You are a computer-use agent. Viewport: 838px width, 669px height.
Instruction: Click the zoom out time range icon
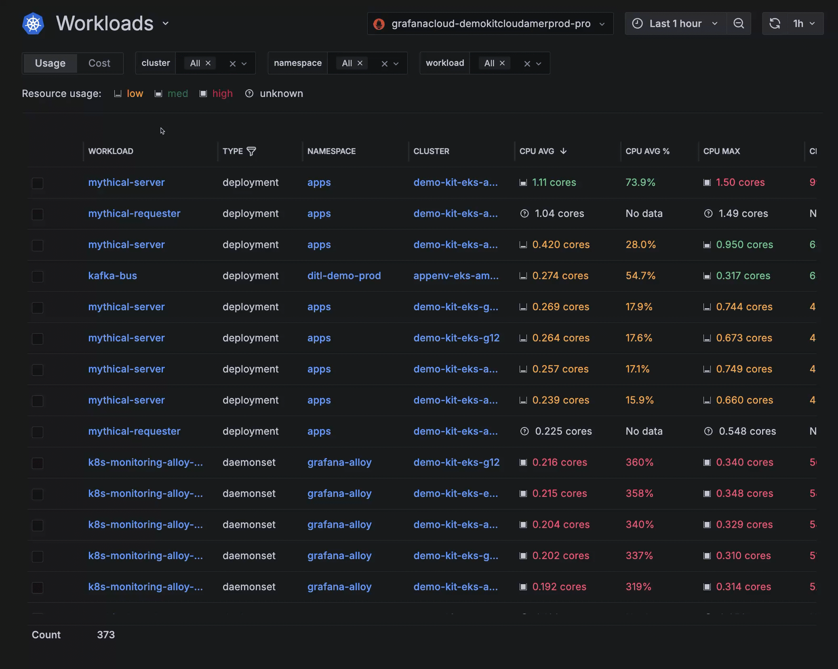739,23
